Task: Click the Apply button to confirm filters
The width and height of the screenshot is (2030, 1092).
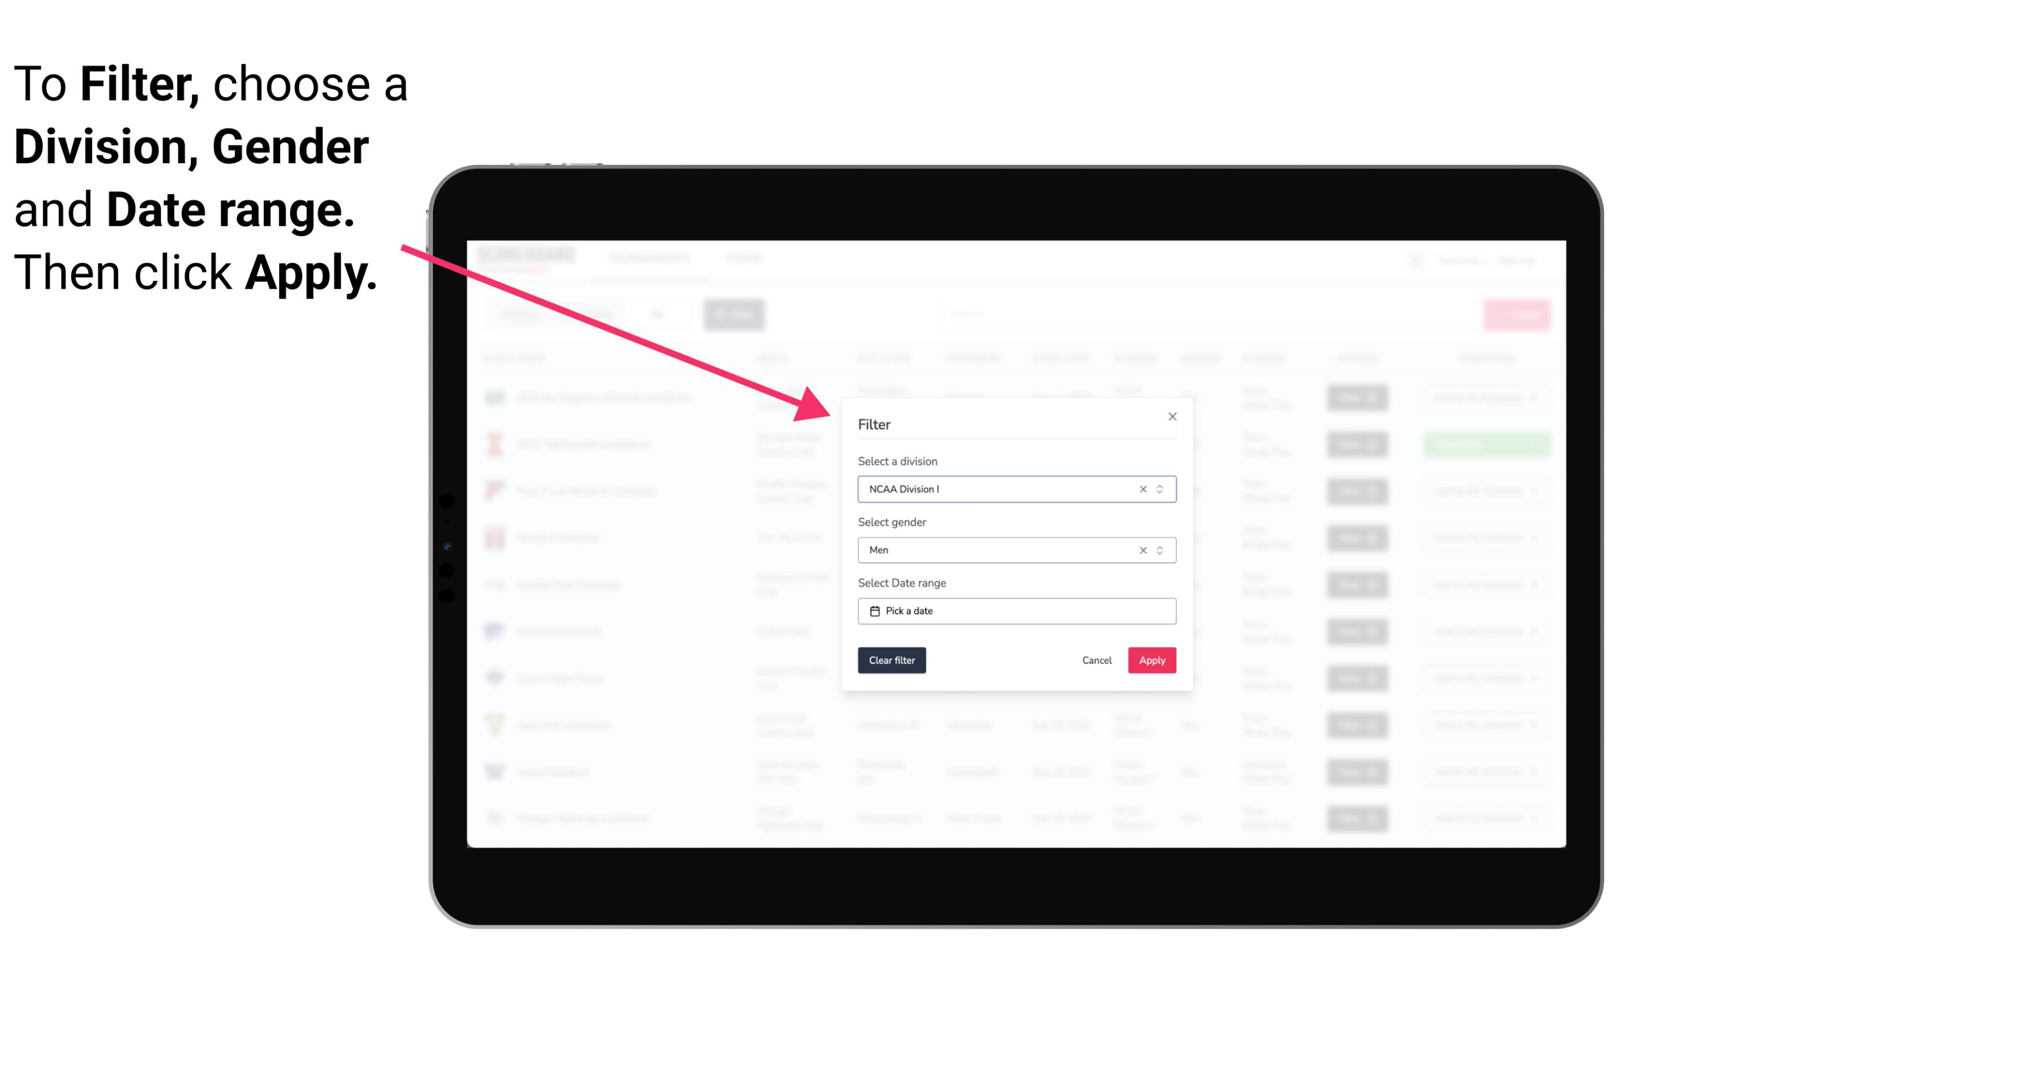Action: pos(1151,661)
